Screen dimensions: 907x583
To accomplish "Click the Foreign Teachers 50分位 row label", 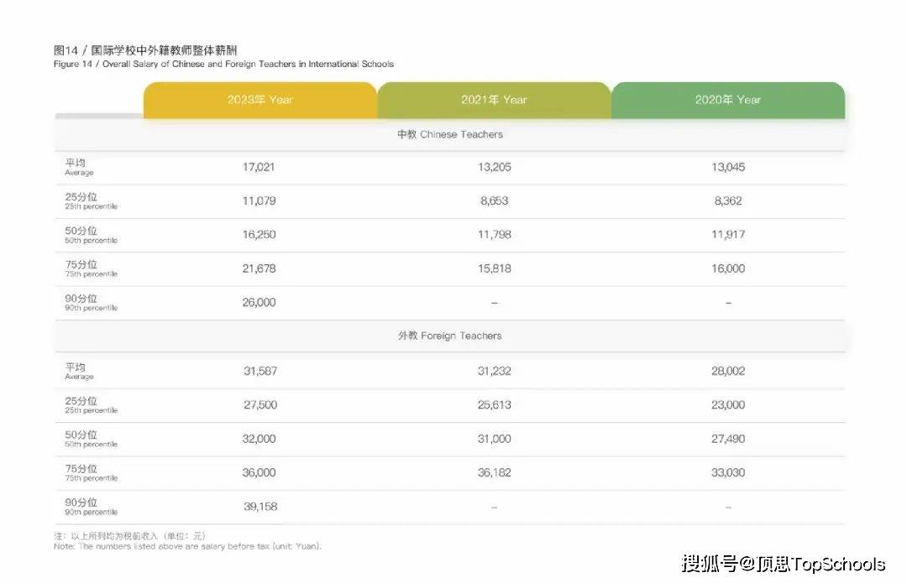I will 91,439.
